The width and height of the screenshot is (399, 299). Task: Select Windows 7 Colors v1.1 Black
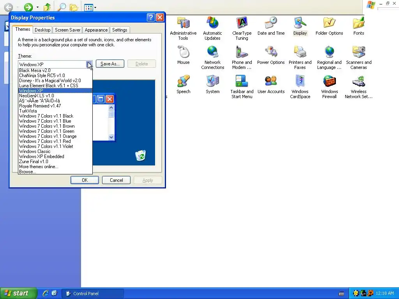click(x=55, y=116)
